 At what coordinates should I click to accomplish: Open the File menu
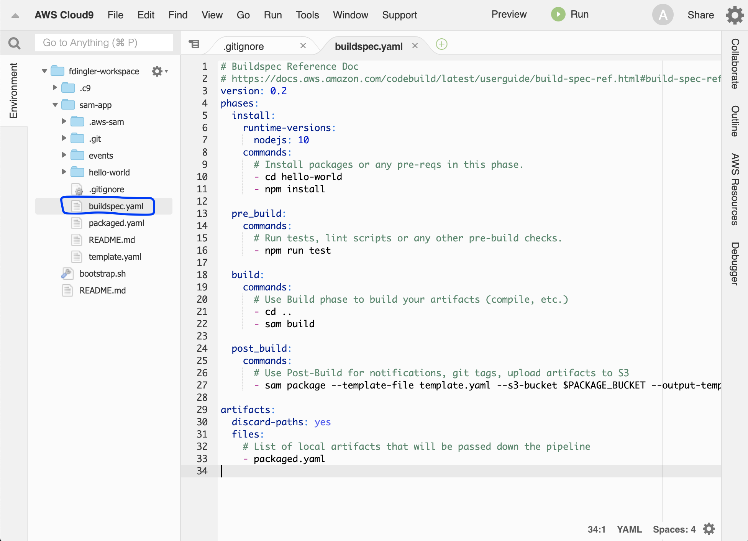(x=115, y=15)
